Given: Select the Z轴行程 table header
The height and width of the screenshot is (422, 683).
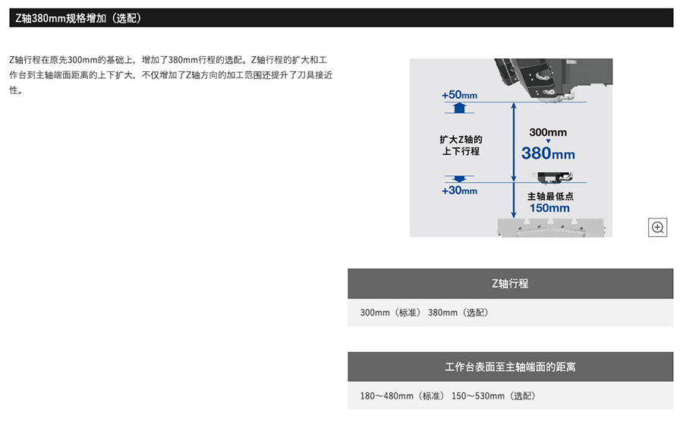Looking at the screenshot, I should click(x=510, y=283).
